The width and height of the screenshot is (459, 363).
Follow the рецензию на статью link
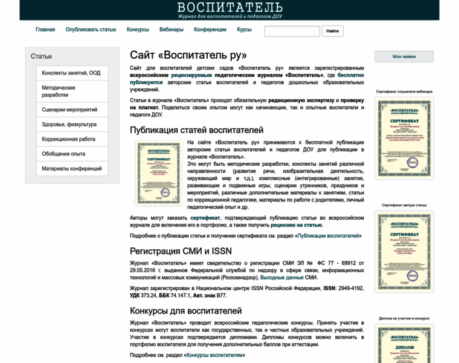[x=297, y=225]
